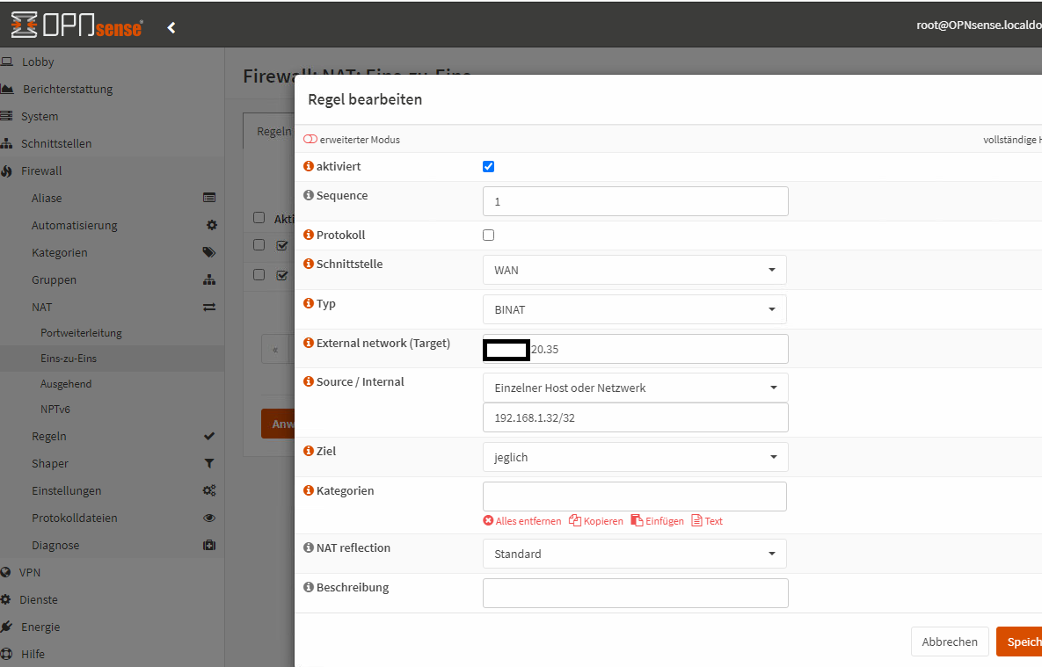
Task: Collapse the sidebar with the chevron arrow
Action: (x=171, y=27)
